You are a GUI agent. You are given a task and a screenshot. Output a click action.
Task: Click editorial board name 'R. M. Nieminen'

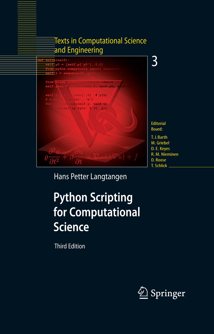tap(165, 154)
